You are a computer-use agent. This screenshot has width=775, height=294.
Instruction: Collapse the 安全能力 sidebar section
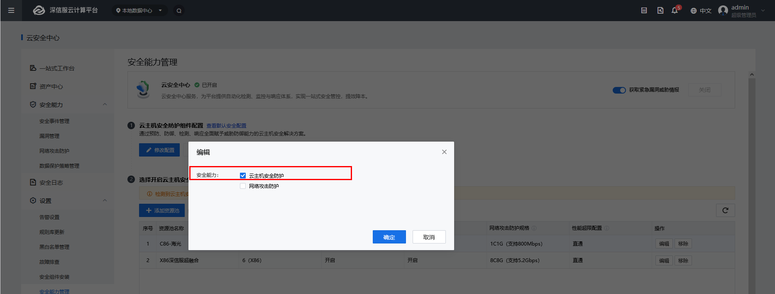point(105,104)
